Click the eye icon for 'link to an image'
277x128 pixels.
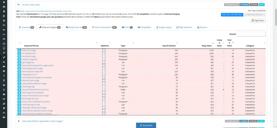[19, 51]
